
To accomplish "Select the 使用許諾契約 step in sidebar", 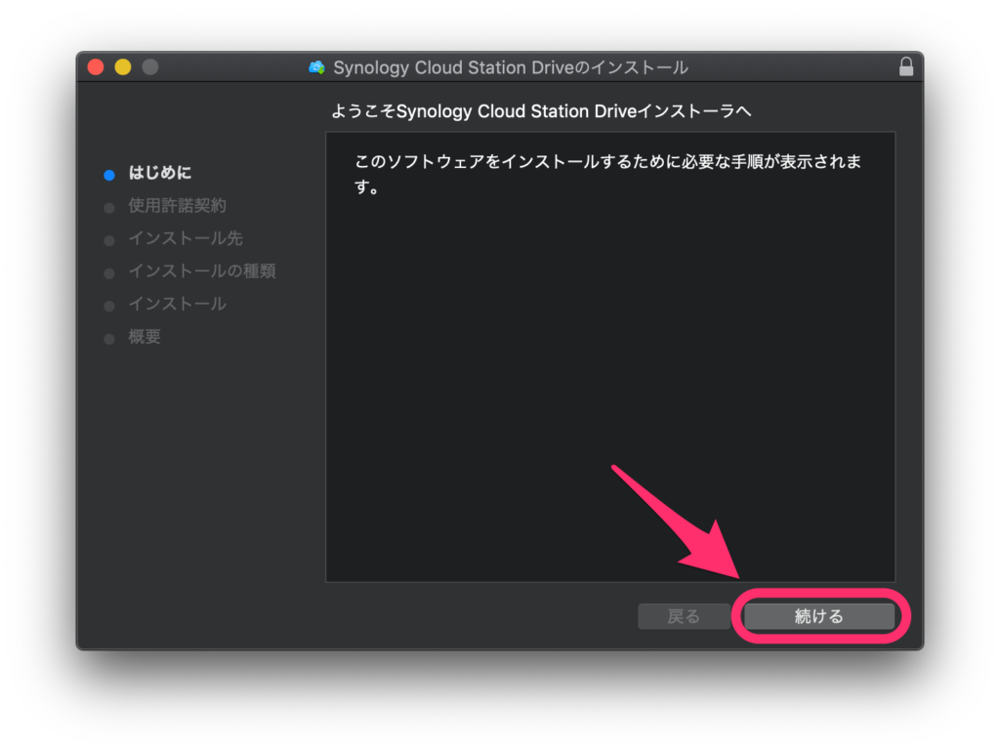I will [177, 206].
